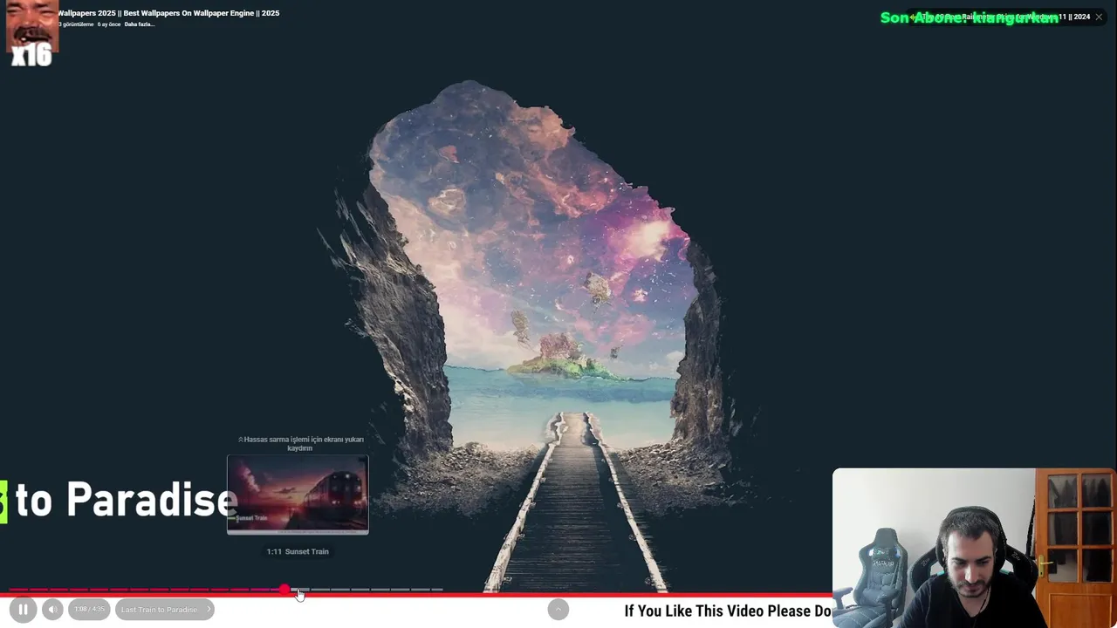This screenshot has width=1117, height=628.
Task: Click the video title Best Wallpapers On Wallpaper Engine
Action: 168,13
